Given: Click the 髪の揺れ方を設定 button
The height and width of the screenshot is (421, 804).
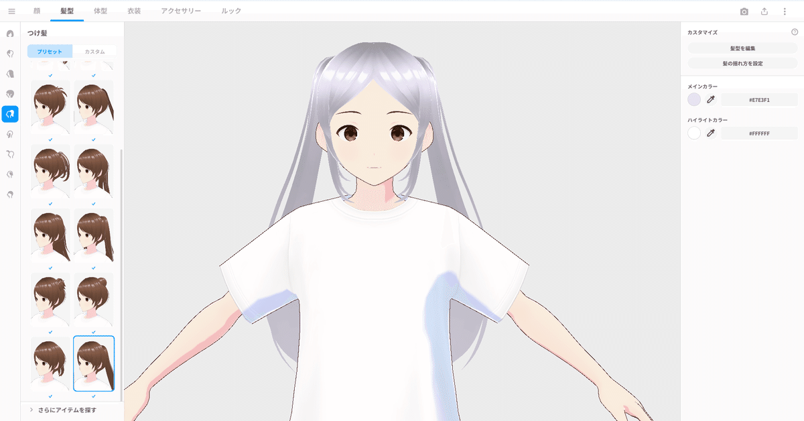Looking at the screenshot, I should (x=742, y=63).
